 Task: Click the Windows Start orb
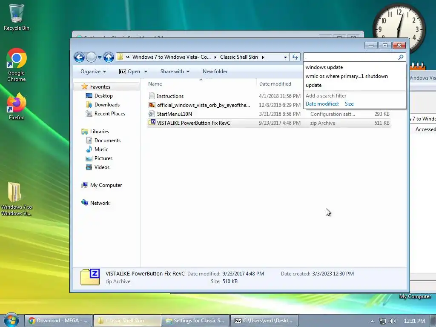(x=11, y=320)
